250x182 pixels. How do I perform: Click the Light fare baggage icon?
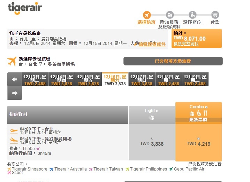pyautogui.click(x=152, y=118)
